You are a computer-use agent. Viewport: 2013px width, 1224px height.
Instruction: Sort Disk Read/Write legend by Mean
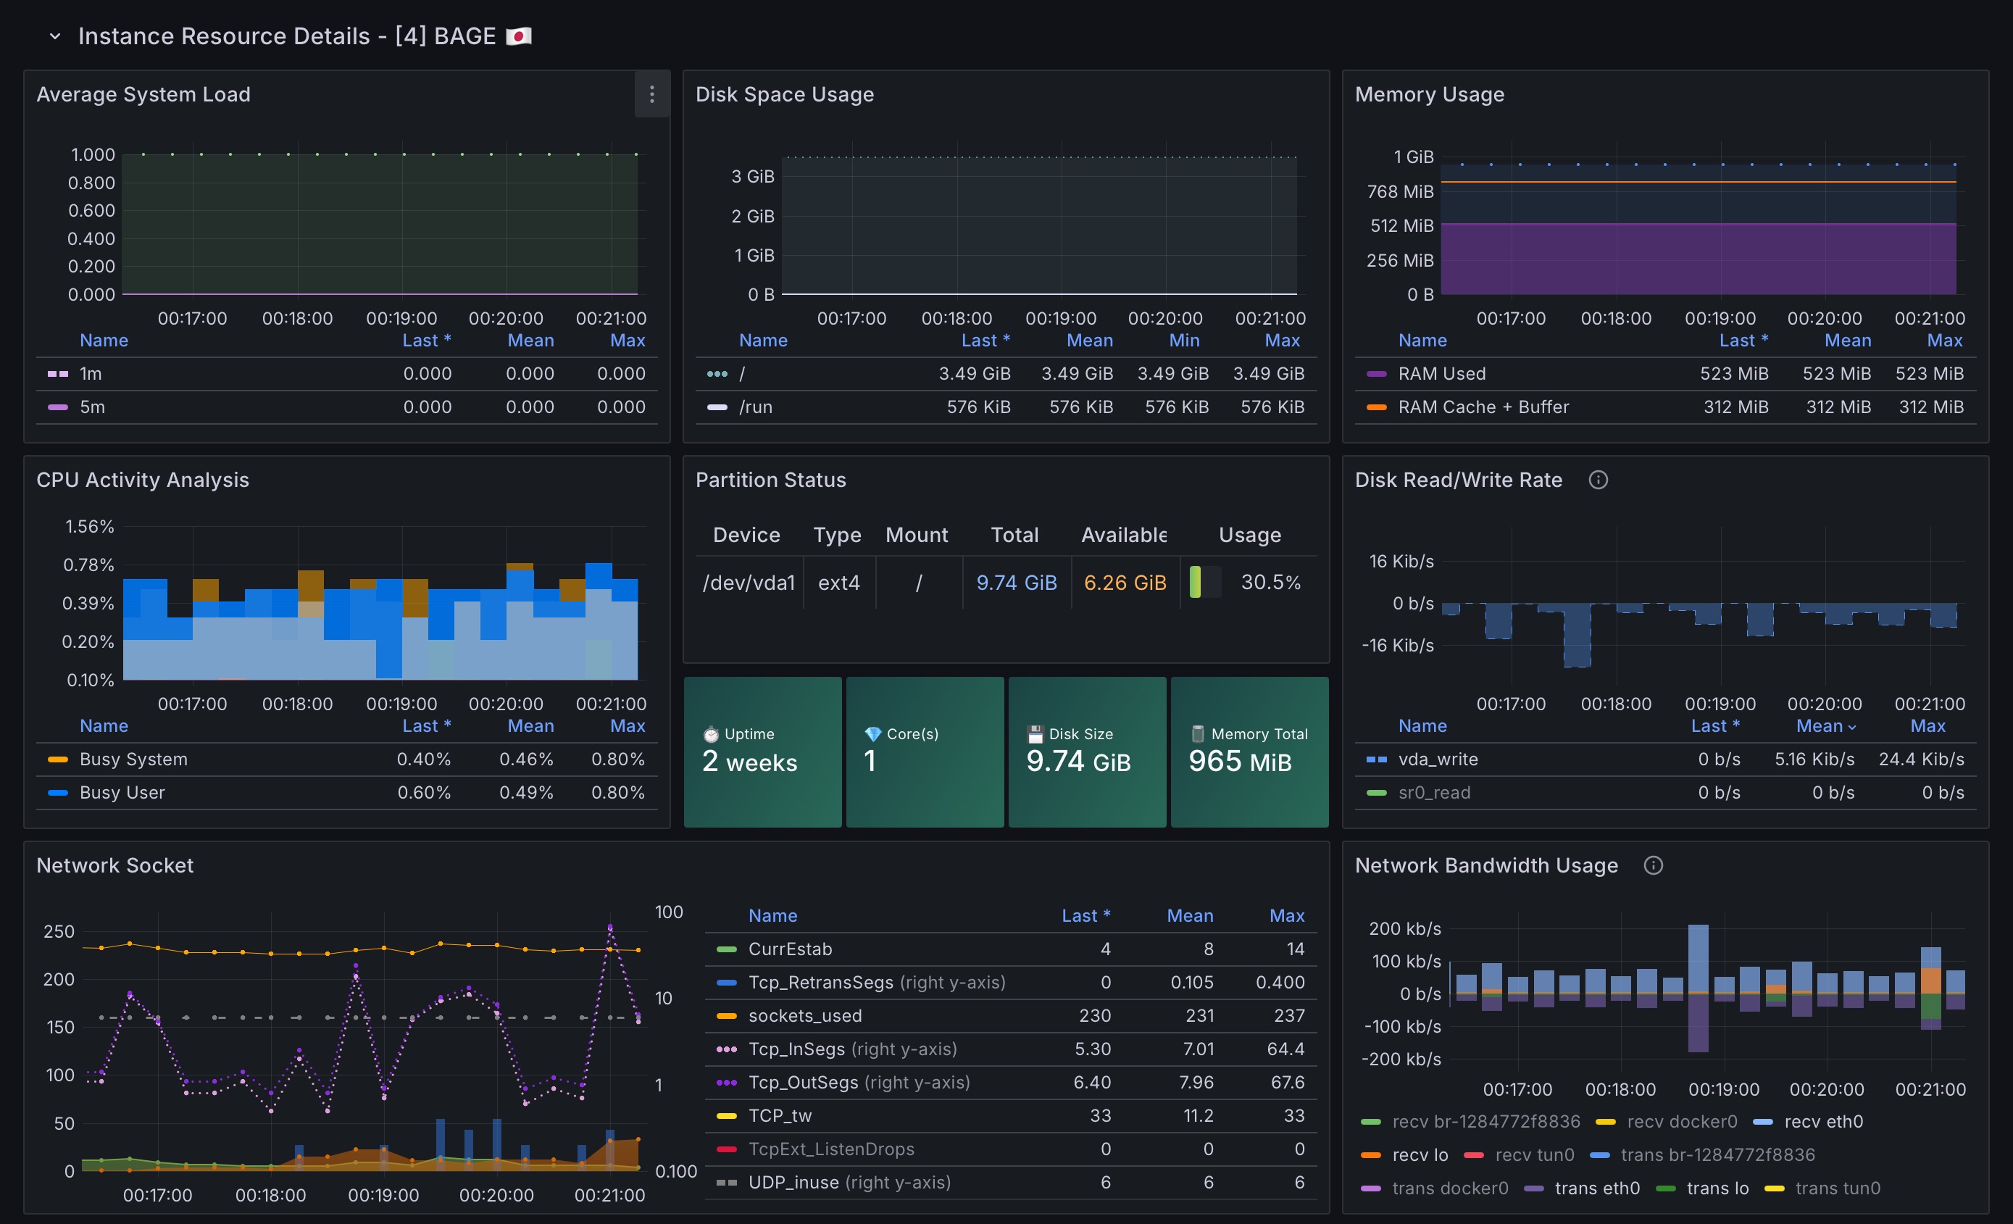1825,725
